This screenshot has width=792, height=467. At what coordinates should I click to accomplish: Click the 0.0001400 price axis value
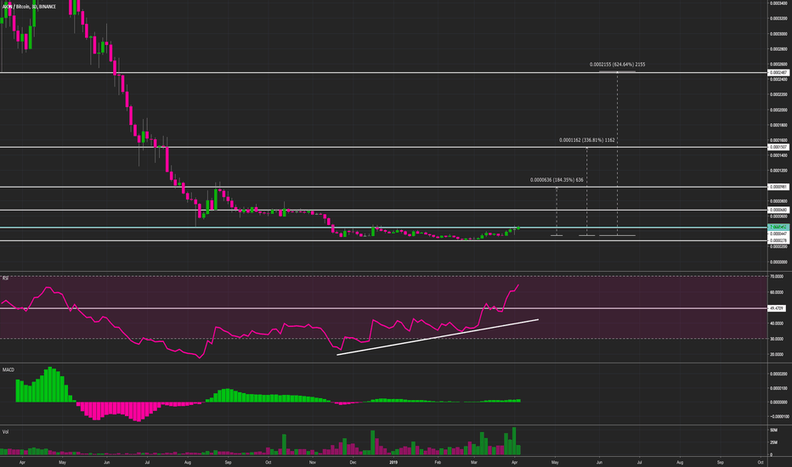[x=779, y=155]
